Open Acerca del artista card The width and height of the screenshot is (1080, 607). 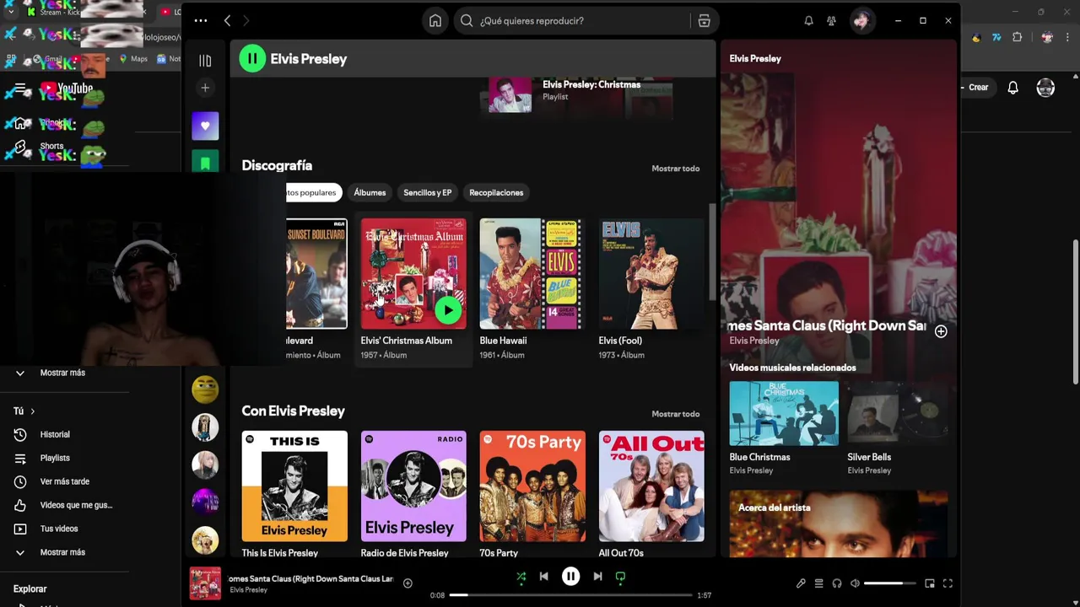tap(839, 523)
